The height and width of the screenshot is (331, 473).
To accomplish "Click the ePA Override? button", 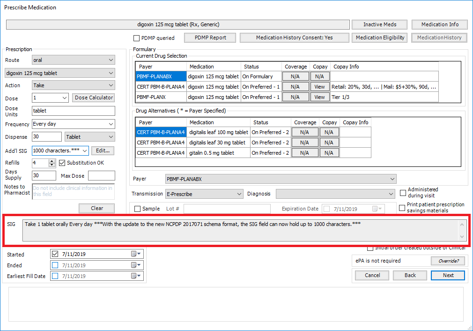I will click(448, 261).
